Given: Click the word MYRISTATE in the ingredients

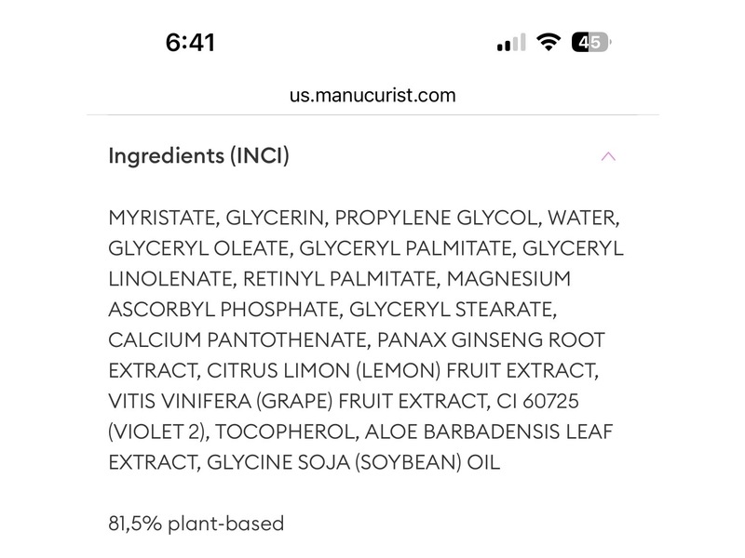Looking at the screenshot, I should pyautogui.click(x=163, y=219).
